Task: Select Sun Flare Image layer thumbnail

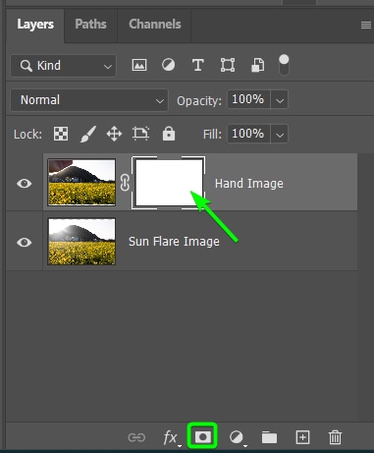Action: pyautogui.click(x=81, y=242)
